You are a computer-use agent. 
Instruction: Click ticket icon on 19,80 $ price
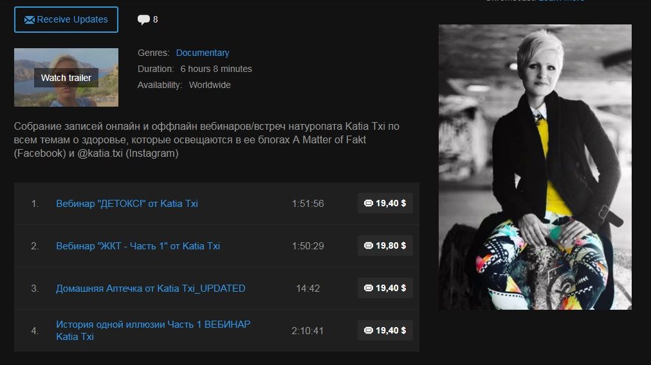click(368, 245)
